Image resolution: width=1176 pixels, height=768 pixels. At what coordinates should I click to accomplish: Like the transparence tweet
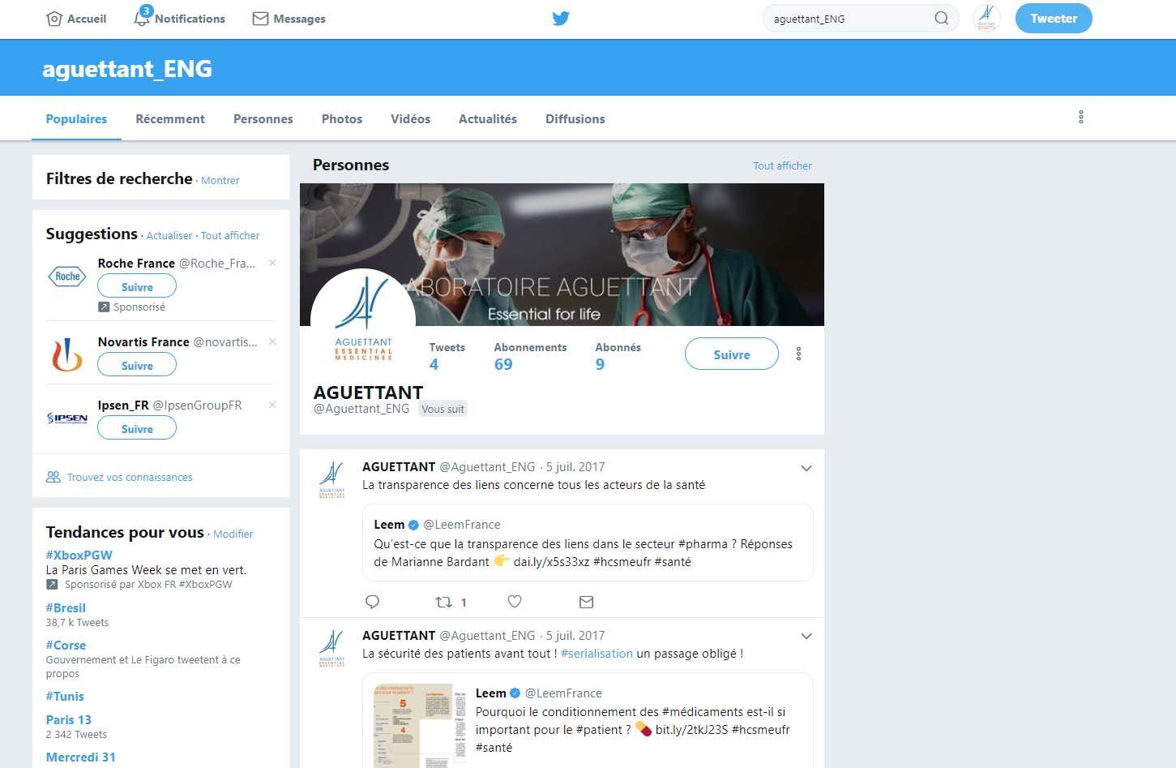click(x=515, y=602)
